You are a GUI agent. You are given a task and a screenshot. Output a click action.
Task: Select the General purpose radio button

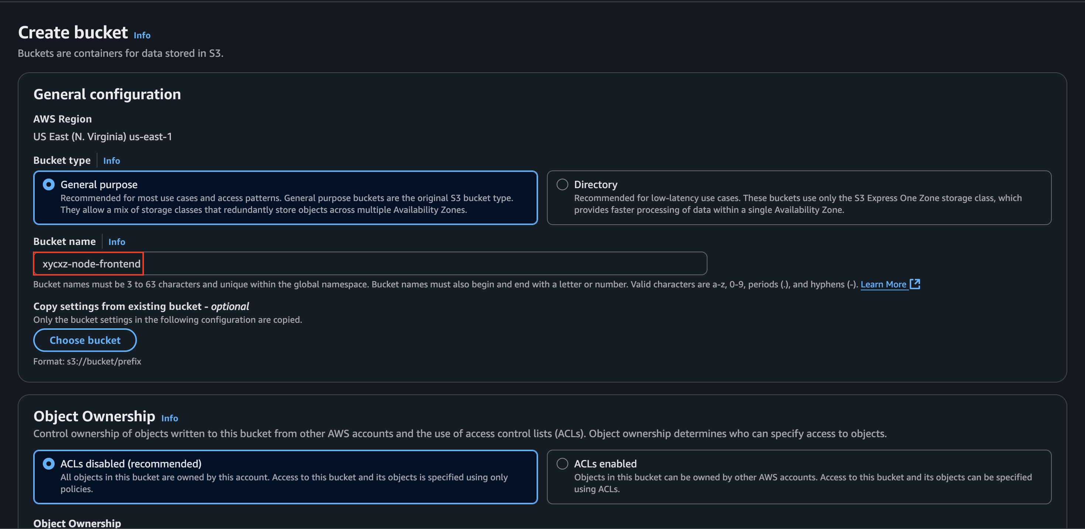pyautogui.click(x=49, y=184)
